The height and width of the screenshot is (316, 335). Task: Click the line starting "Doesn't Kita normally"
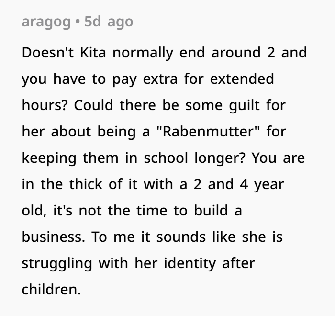click(x=164, y=52)
